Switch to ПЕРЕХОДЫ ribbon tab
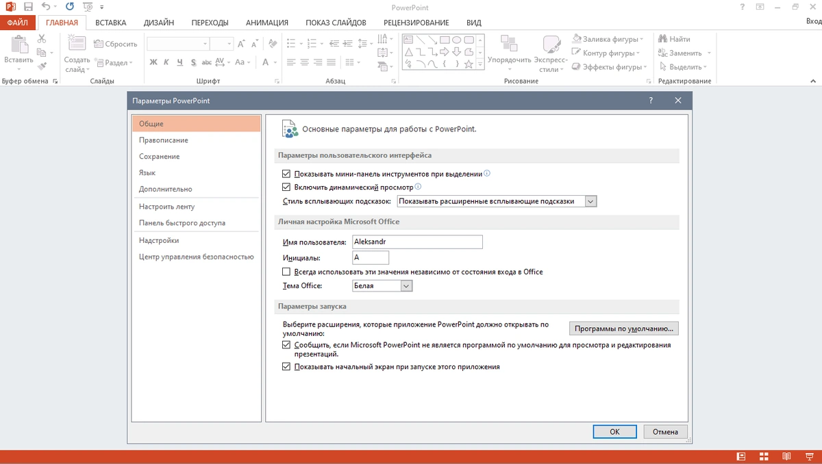The height and width of the screenshot is (464, 822). [210, 23]
